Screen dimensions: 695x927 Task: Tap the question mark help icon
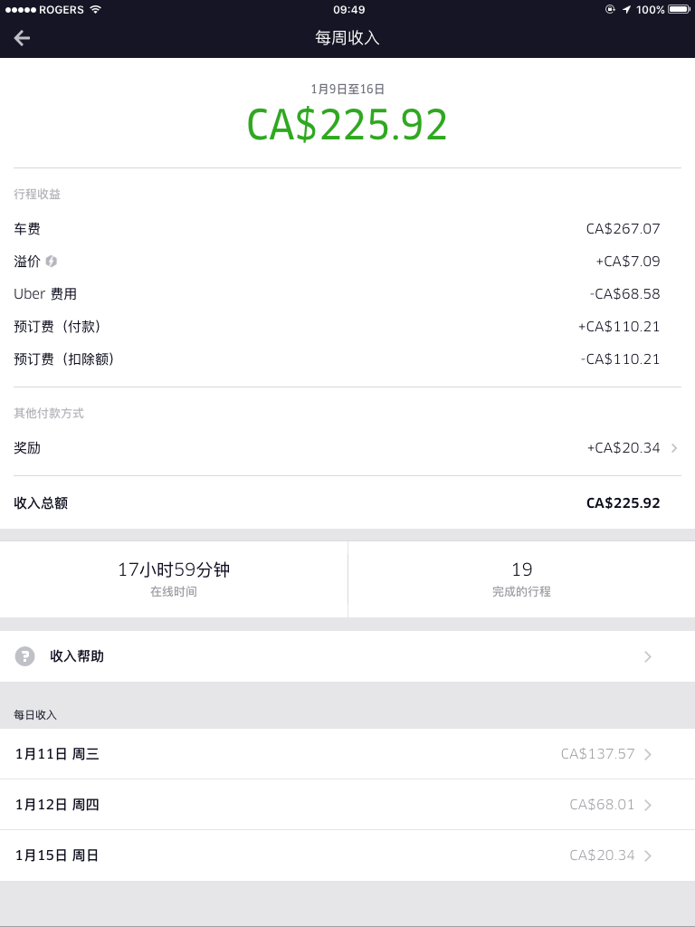pyautogui.click(x=24, y=656)
